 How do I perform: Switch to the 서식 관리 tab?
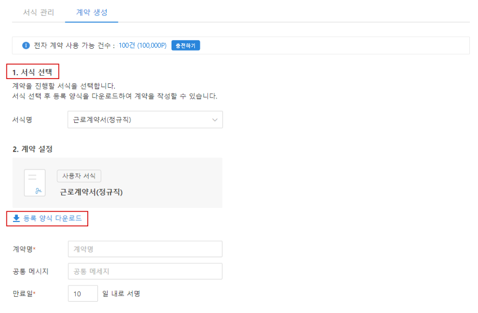pos(39,12)
